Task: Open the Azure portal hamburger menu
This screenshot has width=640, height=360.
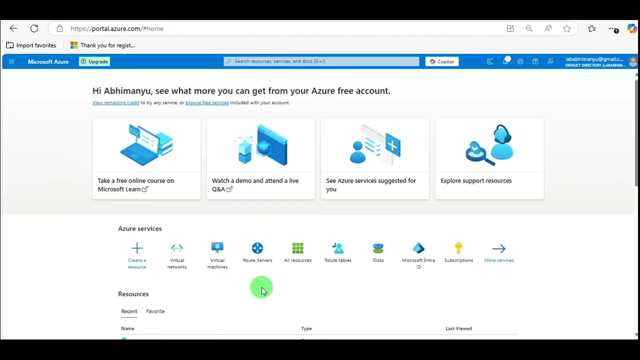Action: pyautogui.click(x=11, y=61)
